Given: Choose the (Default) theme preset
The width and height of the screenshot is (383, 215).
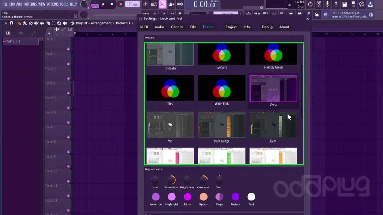Looking at the screenshot, I should click(170, 57).
